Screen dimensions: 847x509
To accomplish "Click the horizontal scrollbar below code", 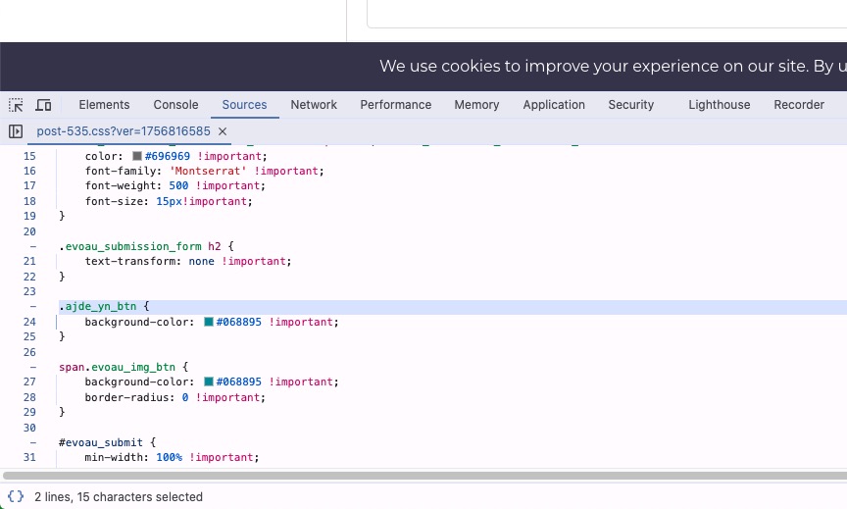I will pos(424,476).
